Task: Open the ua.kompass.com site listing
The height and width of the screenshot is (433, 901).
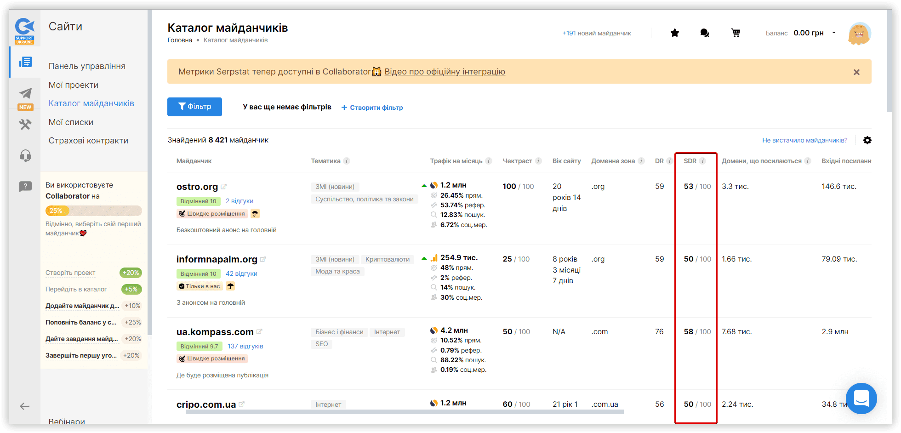Action: pyautogui.click(x=215, y=332)
